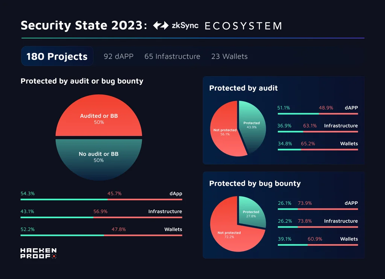Click the 45.7% value

pos(114,193)
